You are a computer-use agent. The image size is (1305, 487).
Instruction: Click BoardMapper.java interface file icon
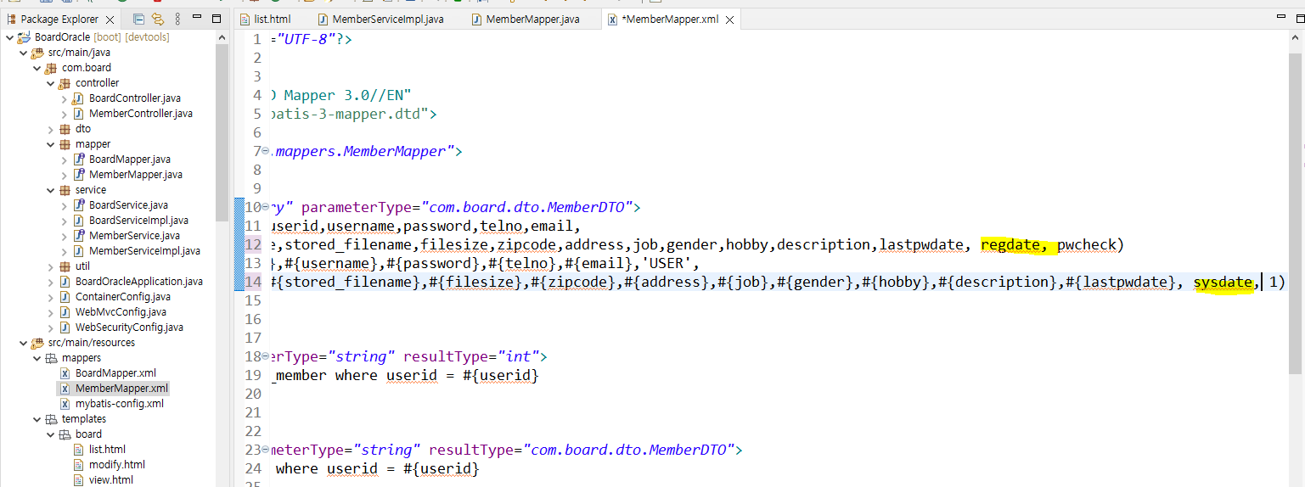(x=79, y=160)
